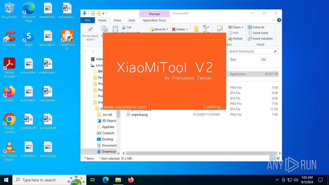
Task: Open Adobe Acrobat desktop shortcut
Action: (x=10, y=68)
